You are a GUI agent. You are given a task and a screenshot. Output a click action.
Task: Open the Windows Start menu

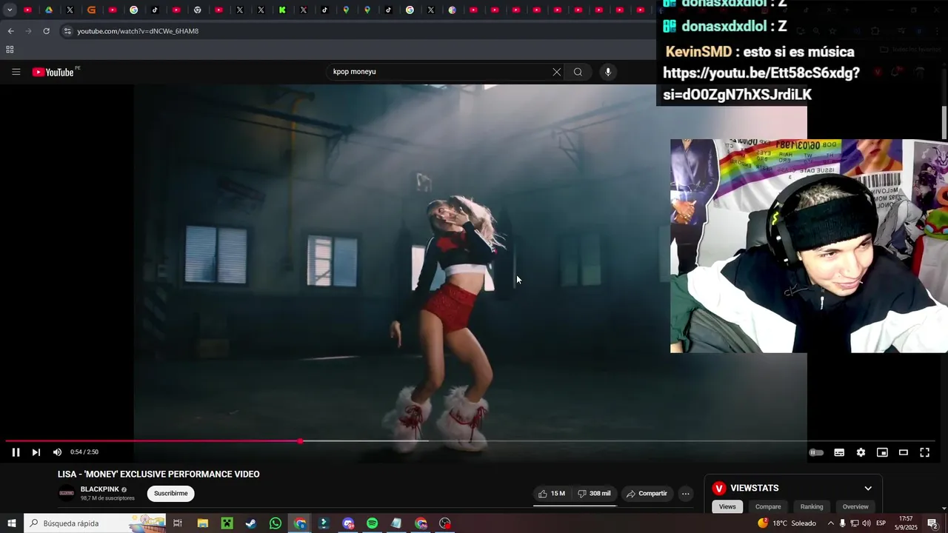click(x=11, y=523)
